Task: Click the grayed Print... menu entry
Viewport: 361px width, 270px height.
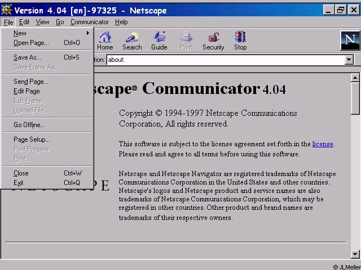Action: [x=47, y=159]
